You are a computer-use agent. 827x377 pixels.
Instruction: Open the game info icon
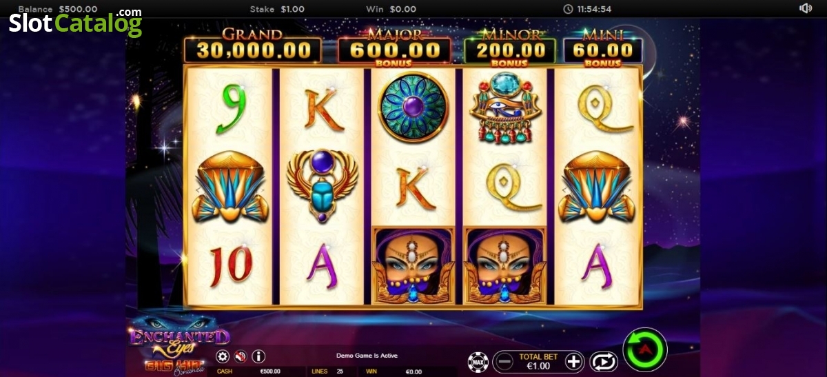pos(259,356)
